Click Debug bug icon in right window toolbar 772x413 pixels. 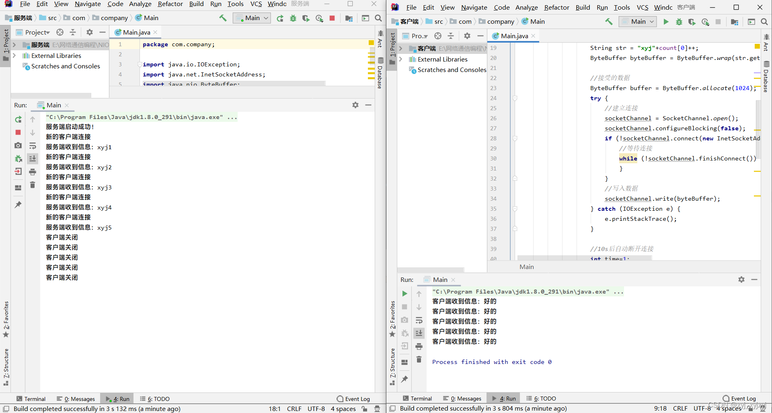(679, 22)
